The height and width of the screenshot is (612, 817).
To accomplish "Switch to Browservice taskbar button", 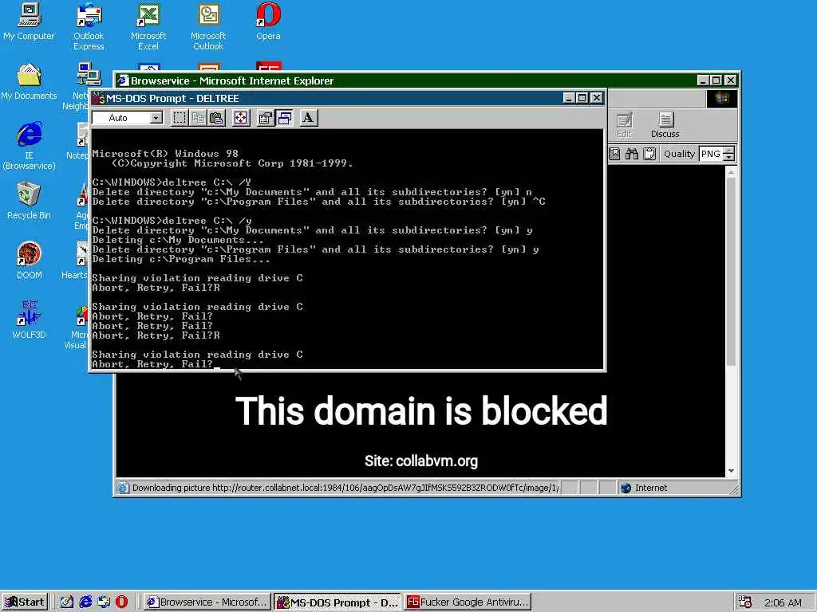I will click(207, 602).
